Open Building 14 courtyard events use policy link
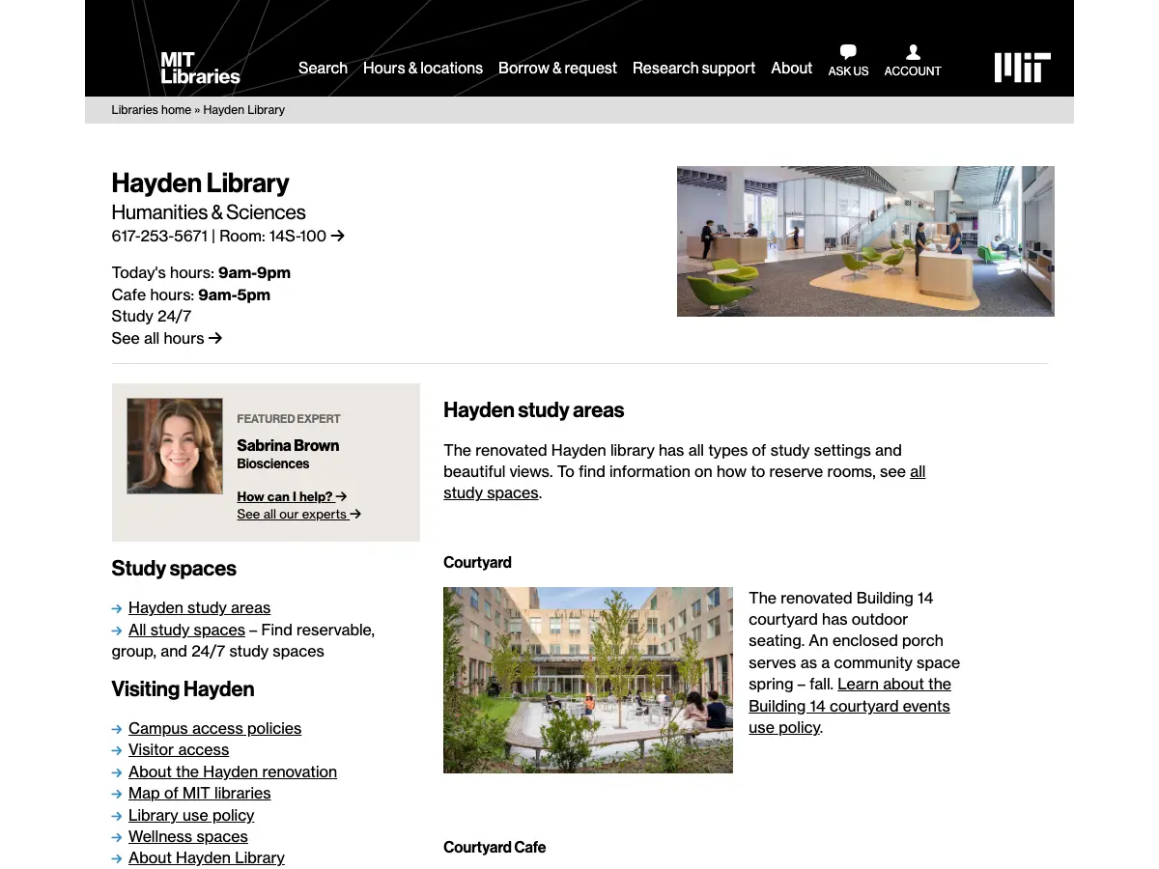 [x=850, y=706]
